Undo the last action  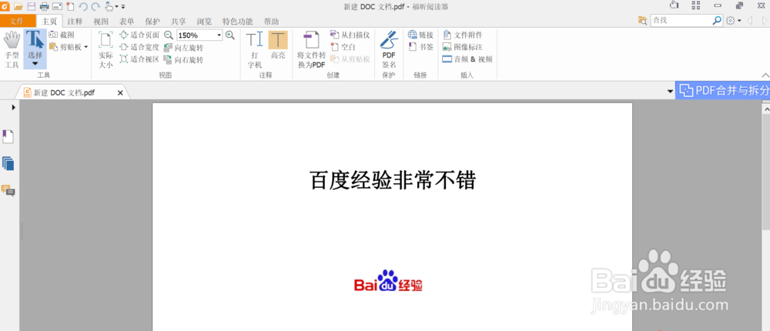83,6
